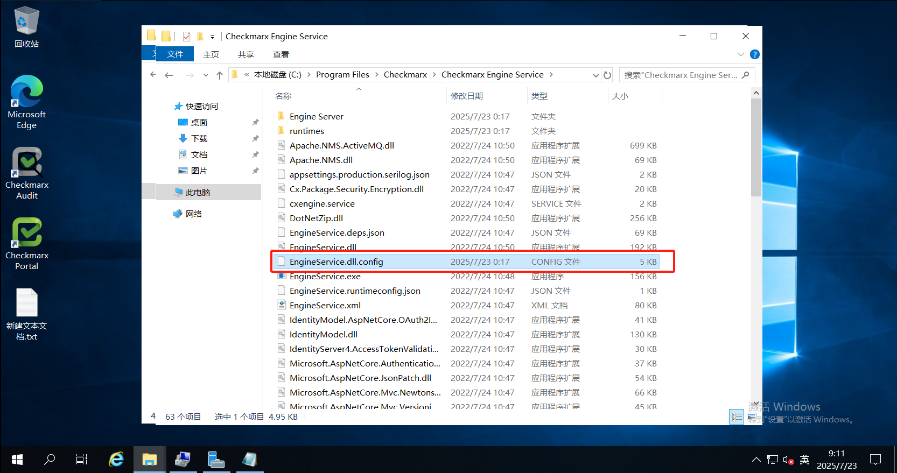Select EngineService.runtimeconfig.json file
Image resolution: width=897 pixels, height=473 pixels.
tap(355, 291)
